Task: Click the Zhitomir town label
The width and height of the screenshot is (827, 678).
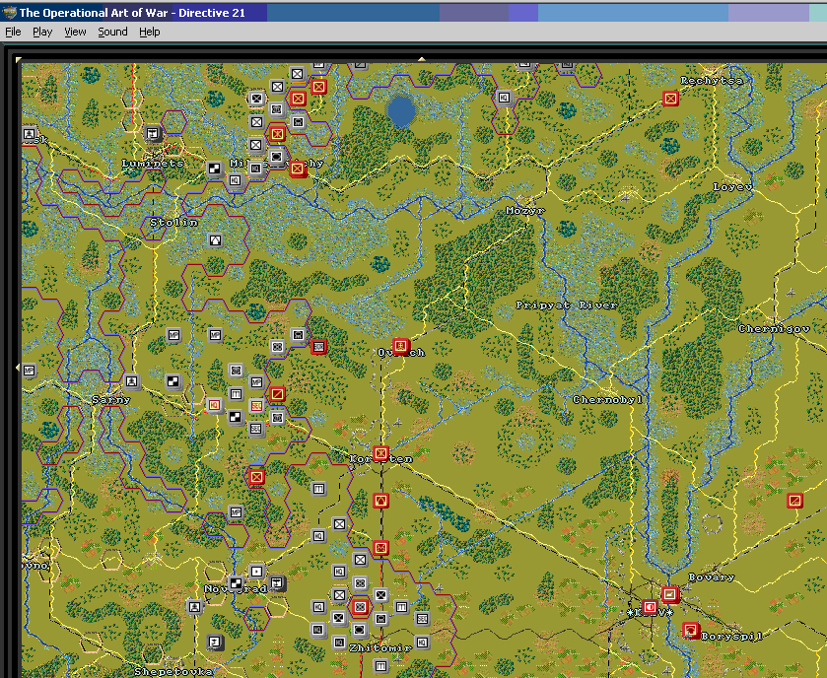Action: pos(380,648)
